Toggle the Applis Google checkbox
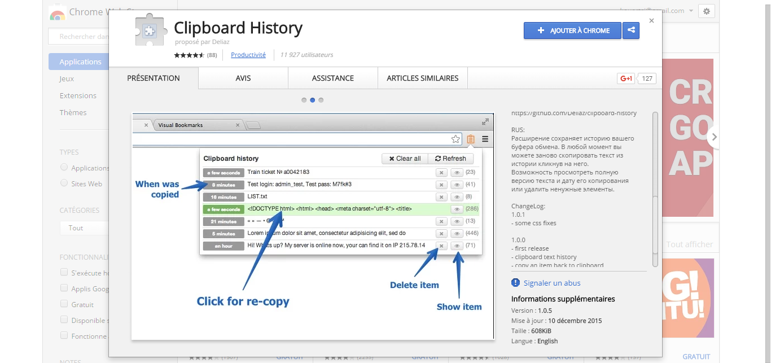This screenshot has height=363, width=771. [x=64, y=288]
